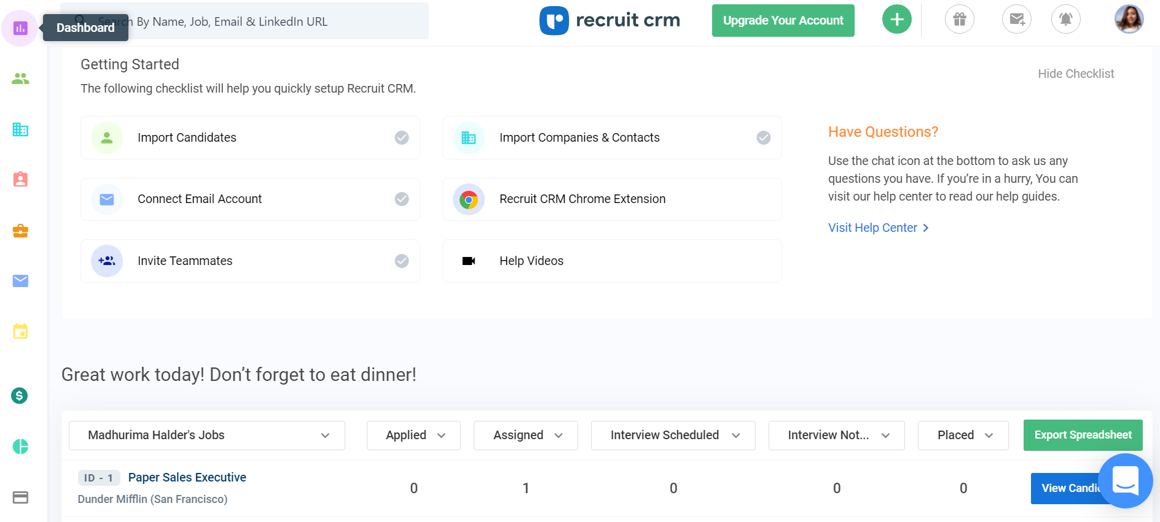1160x522 pixels.
Task: Open the Paper Sales Executive job link
Action: 187,477
